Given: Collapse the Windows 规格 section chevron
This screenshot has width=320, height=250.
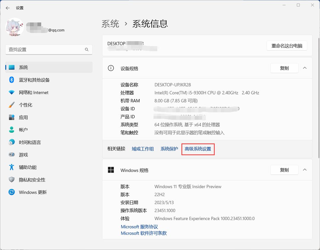Looking at the screenshot, I should click(x=305, y=170).
